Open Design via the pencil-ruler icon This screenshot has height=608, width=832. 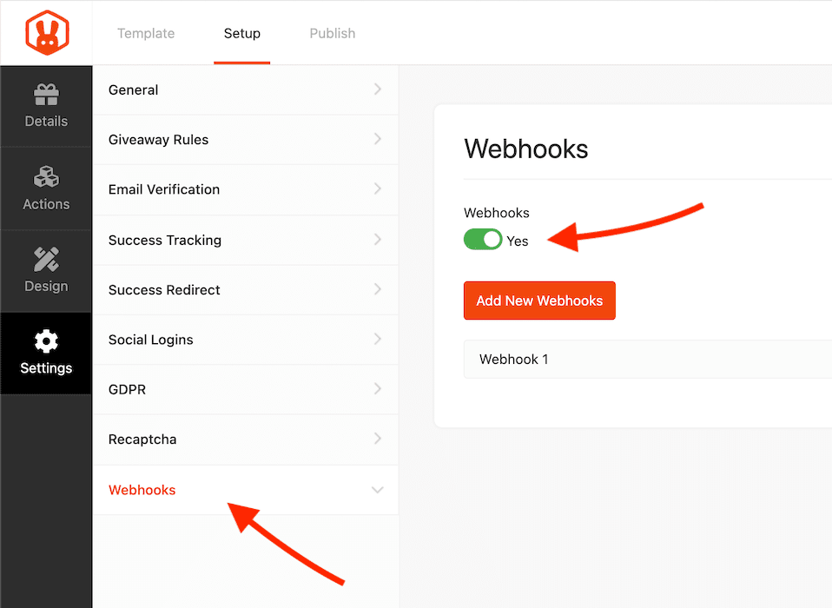tap(46, 259)
